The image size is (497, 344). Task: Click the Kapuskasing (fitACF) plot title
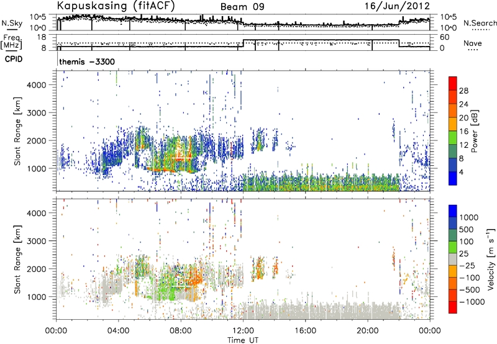click(116, 6)
